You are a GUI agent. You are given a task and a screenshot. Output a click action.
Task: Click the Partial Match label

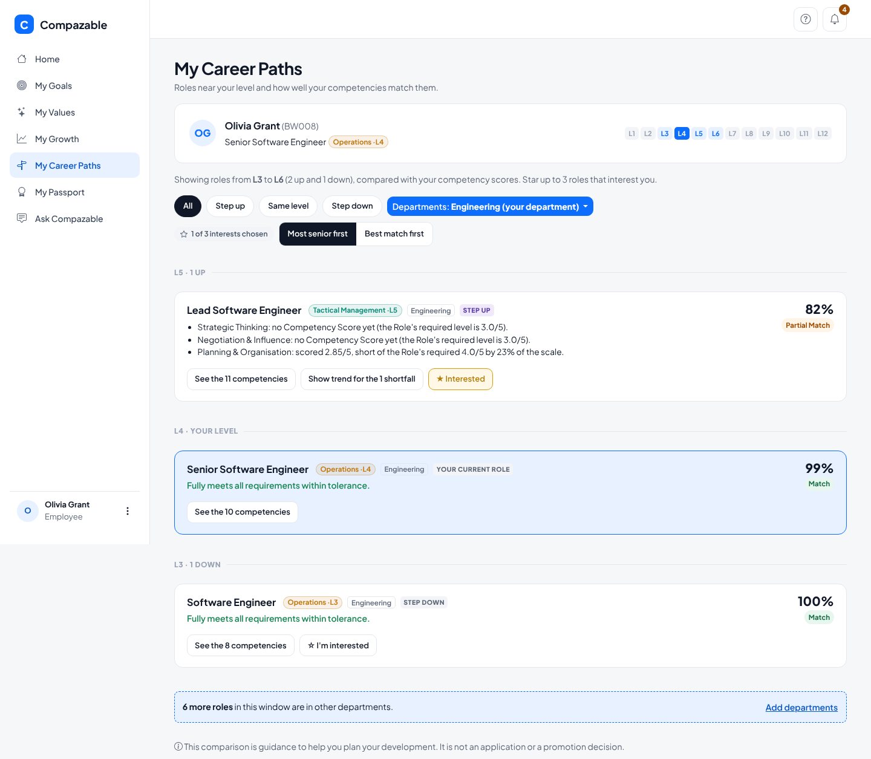point(807,325)
